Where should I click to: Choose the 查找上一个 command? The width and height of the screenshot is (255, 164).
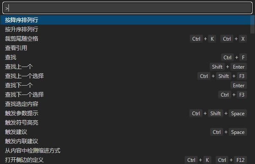click(125, 67)
